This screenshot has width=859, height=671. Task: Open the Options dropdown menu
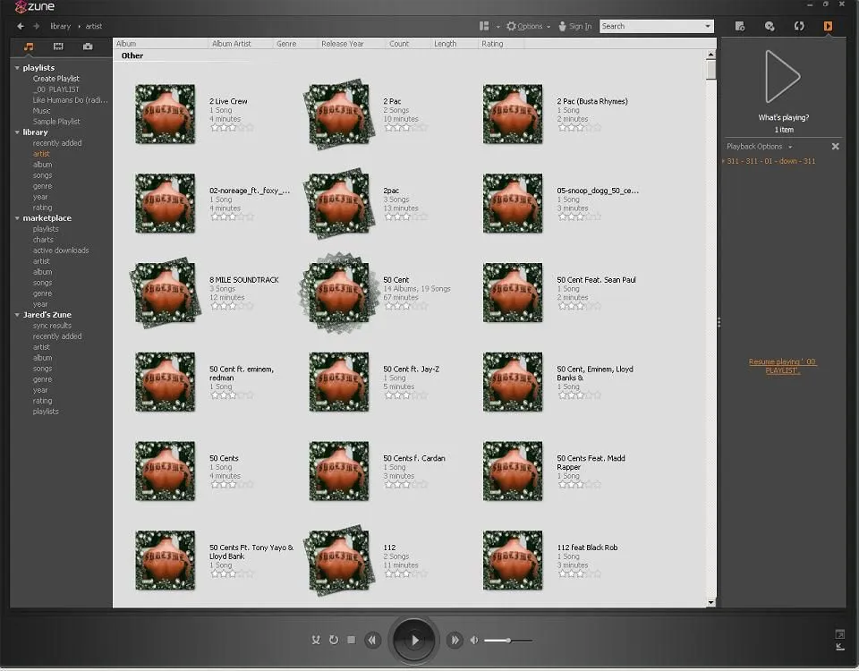pyautogui.click(x=529, y=27)
